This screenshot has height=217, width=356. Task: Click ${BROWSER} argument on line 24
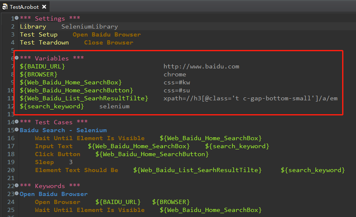click(171, 202)
